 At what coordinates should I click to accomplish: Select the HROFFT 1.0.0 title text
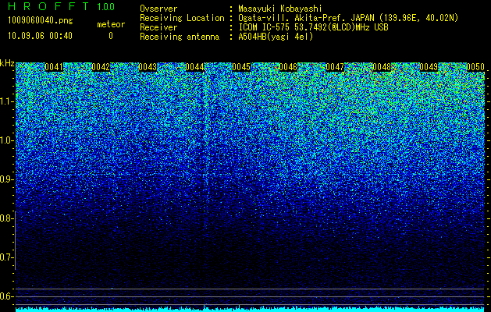tap(62, 6)
